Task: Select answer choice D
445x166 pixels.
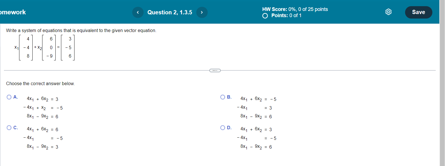Action: pos(223,127)
